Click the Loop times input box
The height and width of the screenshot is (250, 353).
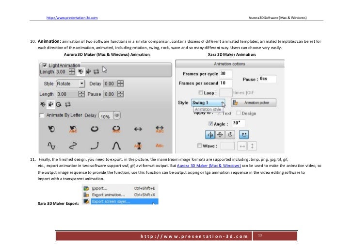pyautogui.click(x=226, y=93)
